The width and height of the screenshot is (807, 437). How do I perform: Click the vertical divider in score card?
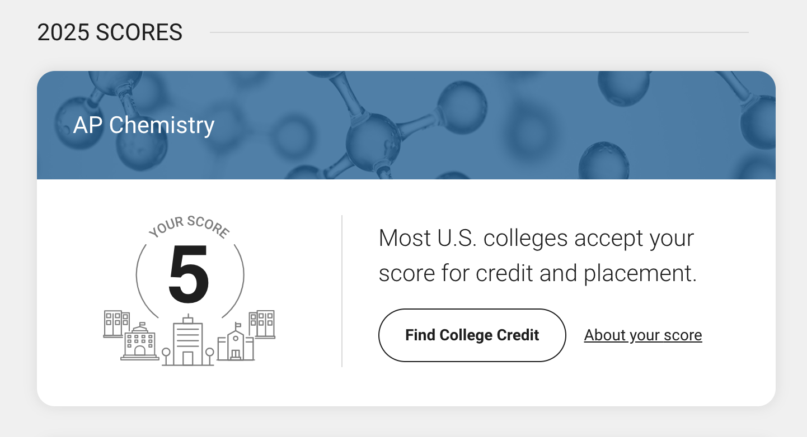coord(342,291)
